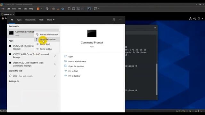Expand arrow for cmd web results
This screenshot has width=205, height=115.
click(x=55, y=76)
